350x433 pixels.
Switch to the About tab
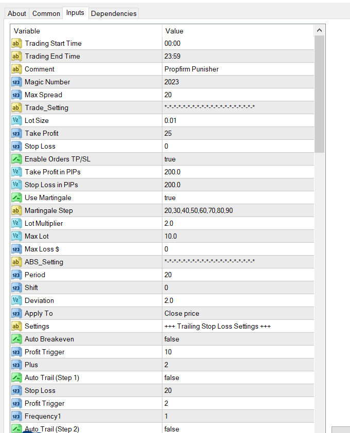pos(16,13)
